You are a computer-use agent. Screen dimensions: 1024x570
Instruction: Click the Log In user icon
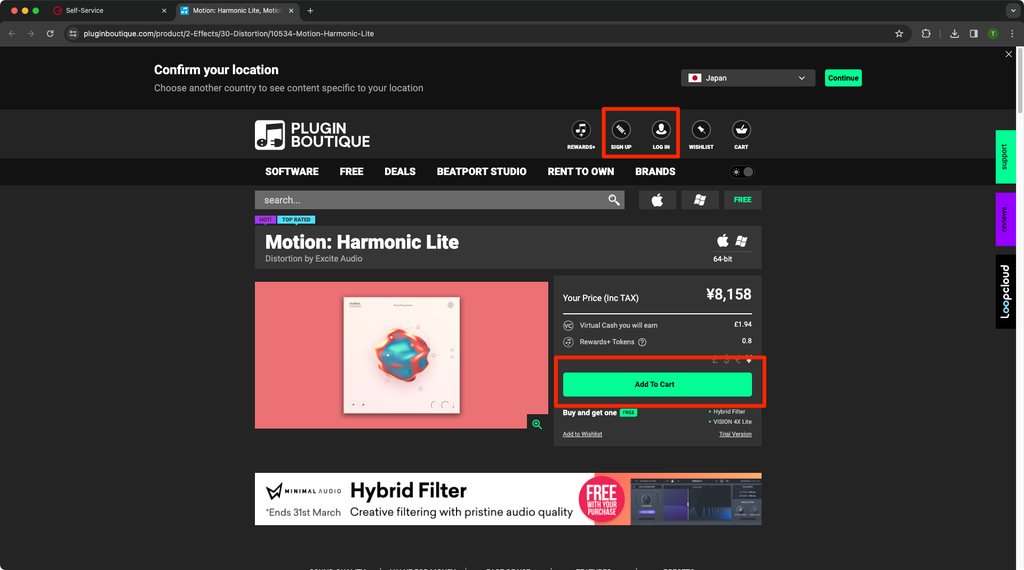tap(661, 130)
